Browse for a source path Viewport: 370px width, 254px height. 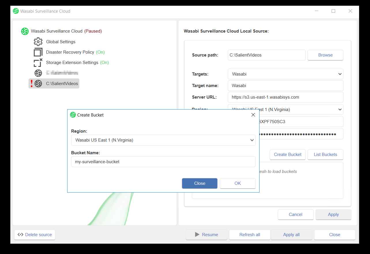pyautogui.click(x=325, y=55)
